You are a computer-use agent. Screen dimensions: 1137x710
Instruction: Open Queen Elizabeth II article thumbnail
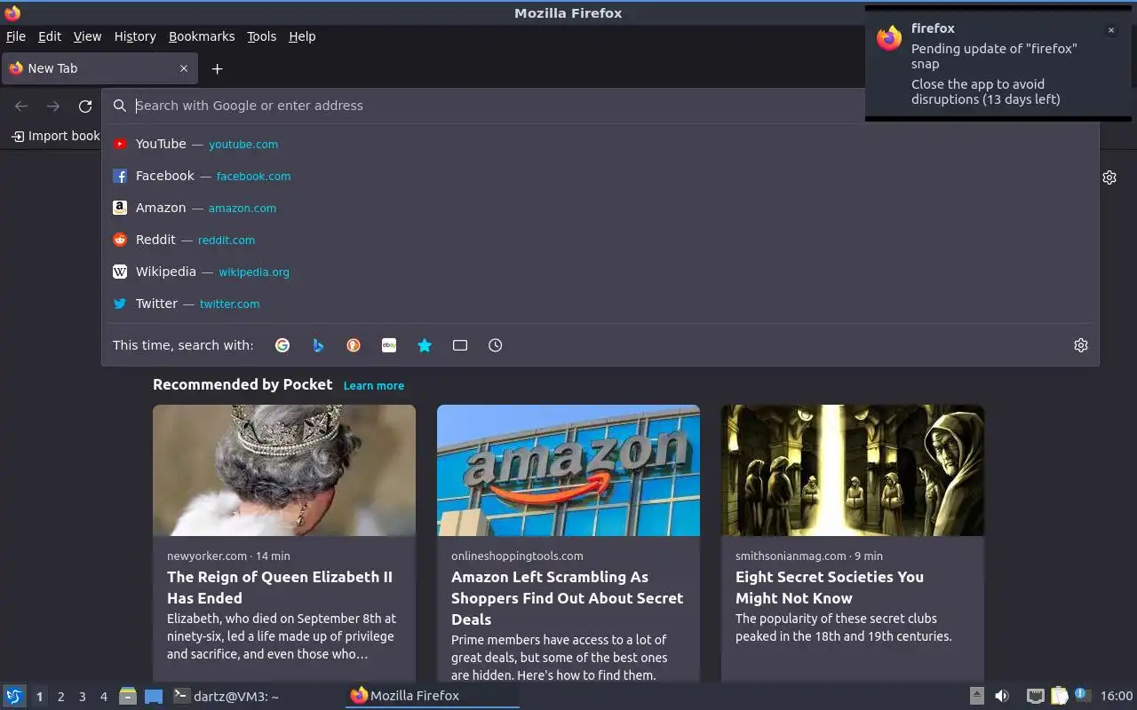(284, 470)
